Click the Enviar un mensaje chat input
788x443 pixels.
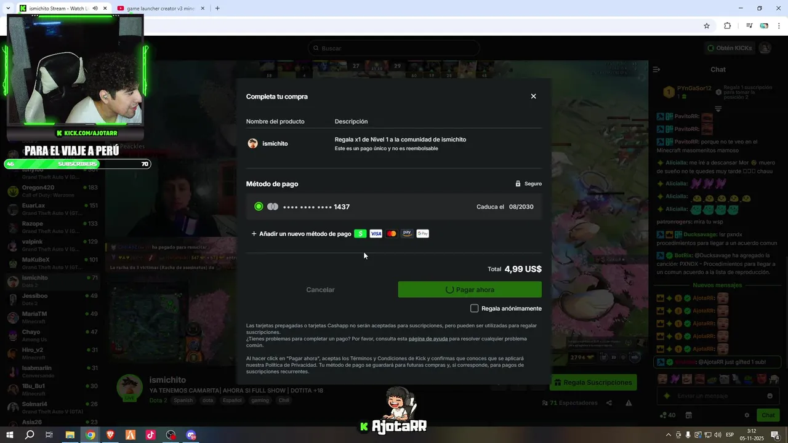[718, 396]
